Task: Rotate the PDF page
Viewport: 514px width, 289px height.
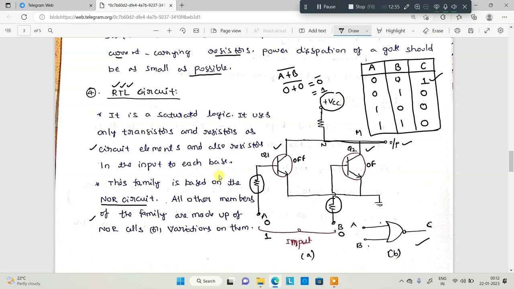Action: pos(183,31)
